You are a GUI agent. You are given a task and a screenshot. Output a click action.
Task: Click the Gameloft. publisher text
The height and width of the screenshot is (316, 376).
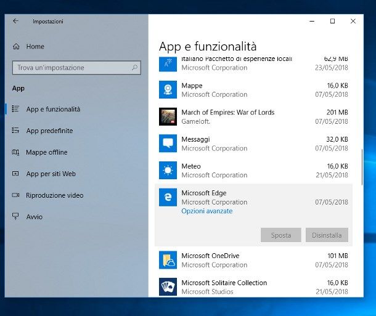pos(195,121)
